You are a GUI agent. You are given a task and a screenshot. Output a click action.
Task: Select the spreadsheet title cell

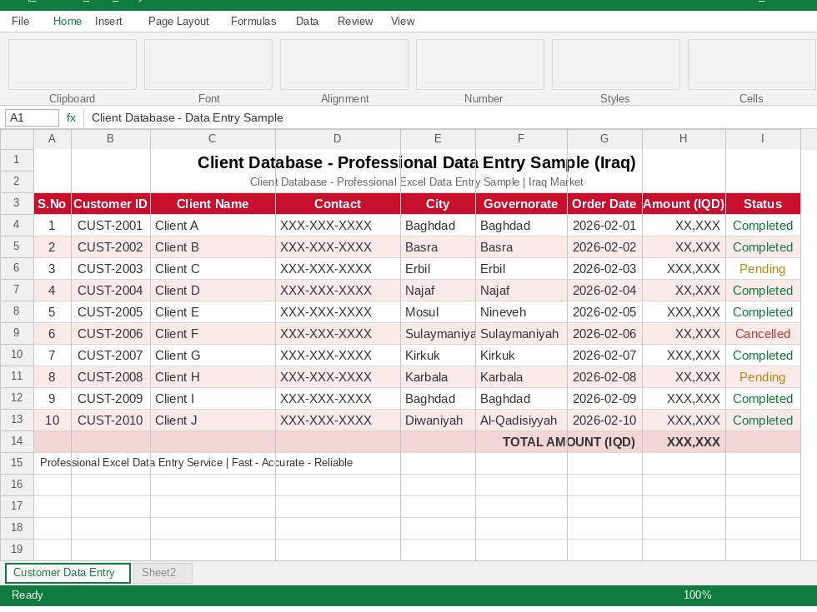tap(416, 162)
